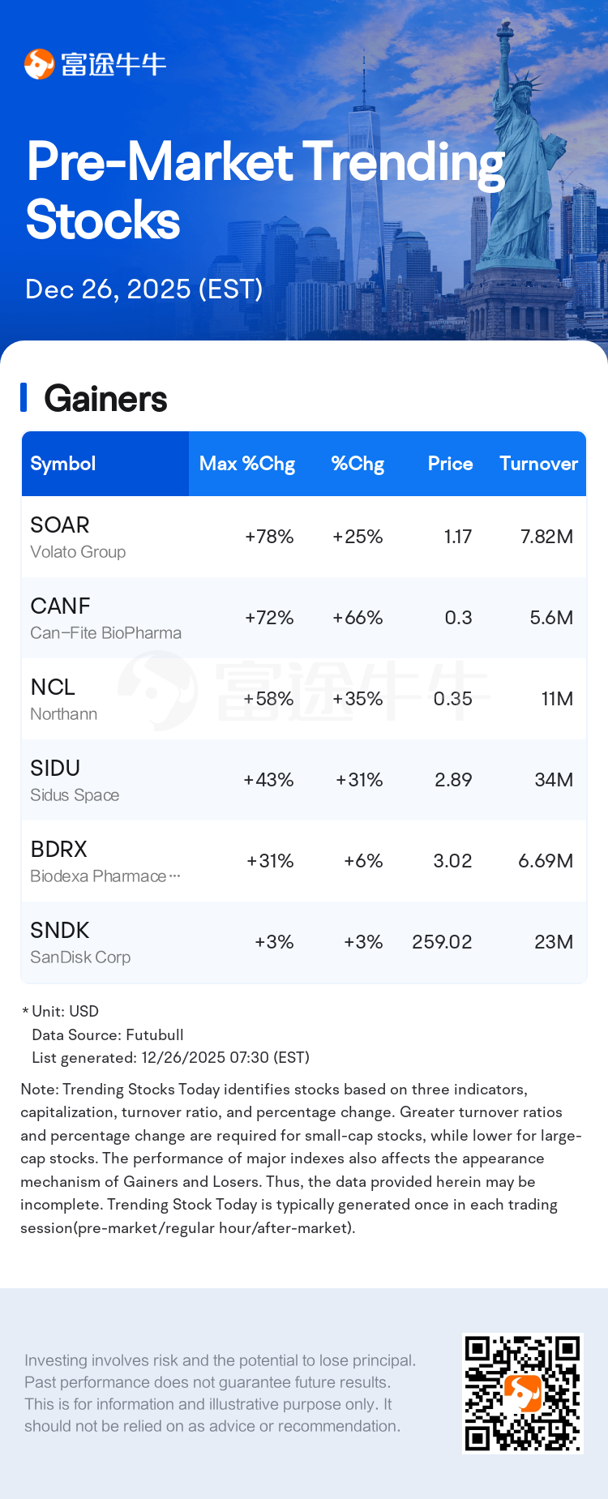Click the Futubull logo icon
The width and height of the screenshot is (608, 1499).
pos(39,64)
